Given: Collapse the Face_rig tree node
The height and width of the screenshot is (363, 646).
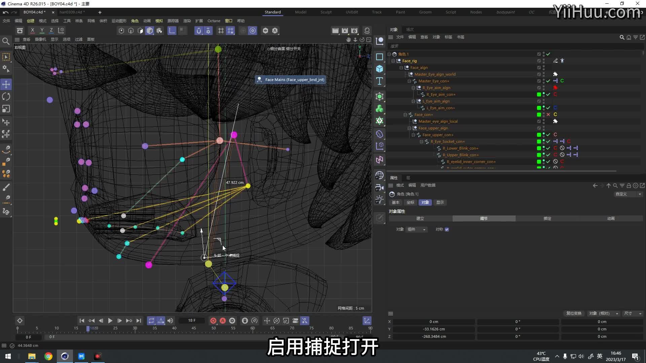Looking at the screenshot, I should pos(393,61).
